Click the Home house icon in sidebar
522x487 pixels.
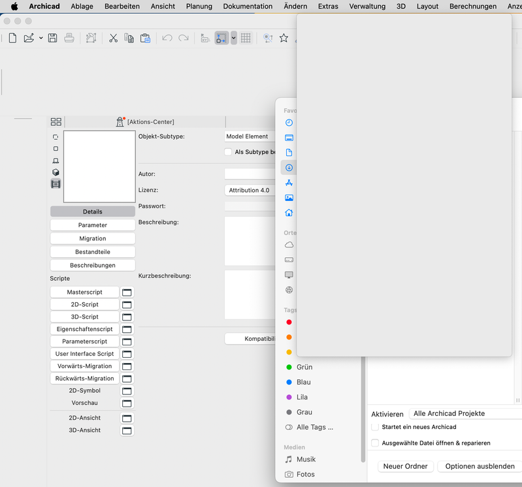[x=289, y=213]
